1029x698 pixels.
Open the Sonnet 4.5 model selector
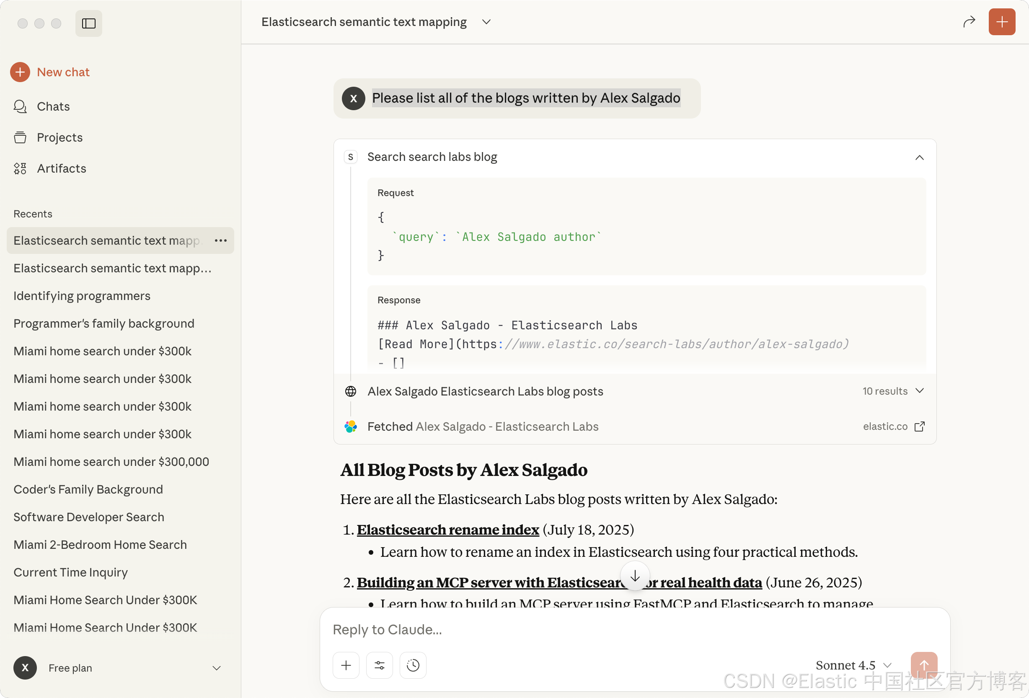click(x=853, y=665)
